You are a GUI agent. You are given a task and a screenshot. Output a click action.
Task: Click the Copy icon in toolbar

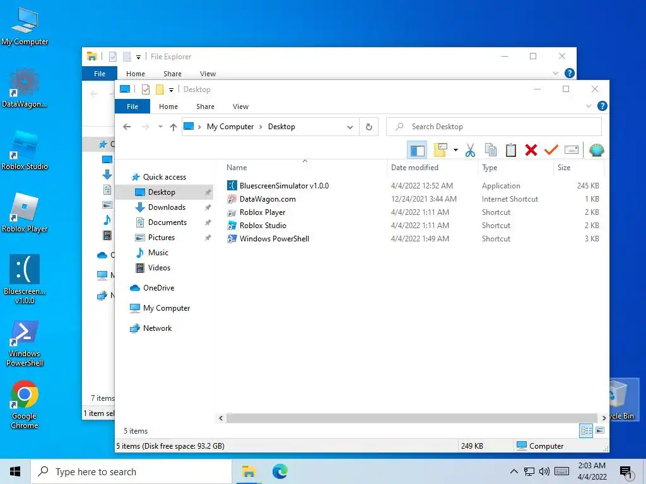[x=491, y=150]
